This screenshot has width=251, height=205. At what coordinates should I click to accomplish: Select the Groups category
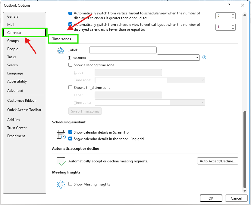coord(24,41)
